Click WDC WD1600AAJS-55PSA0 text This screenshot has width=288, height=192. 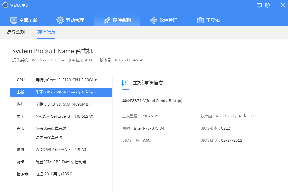click(61, 149)
